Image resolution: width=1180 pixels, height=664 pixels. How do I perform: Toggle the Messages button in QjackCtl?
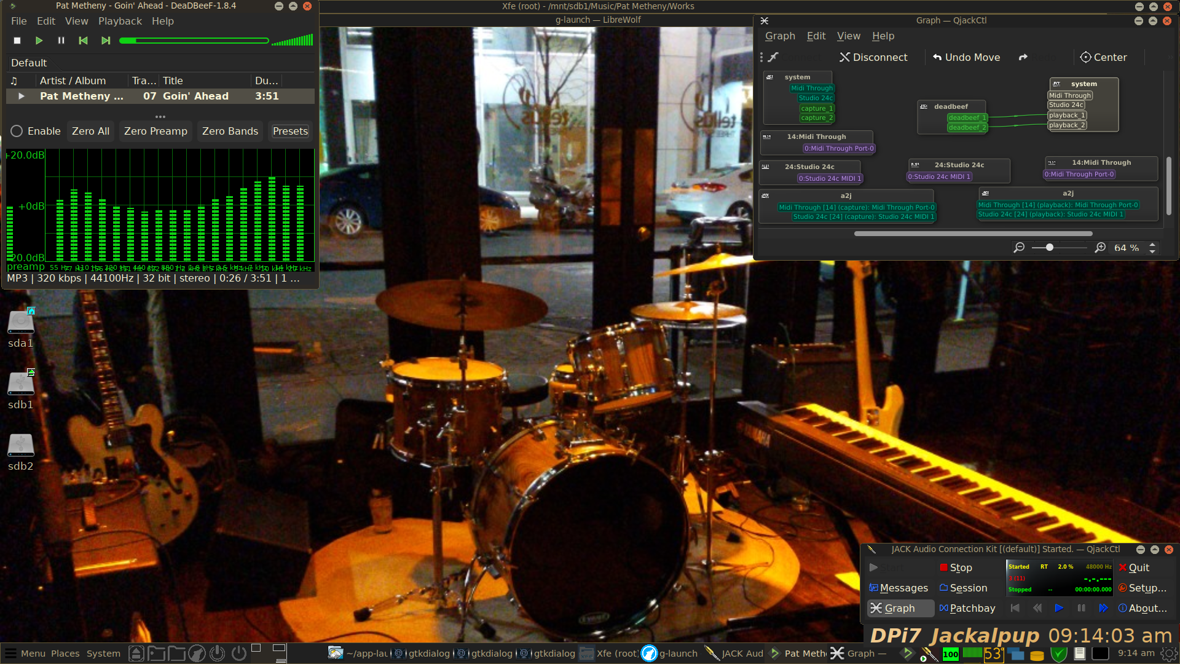898,588
